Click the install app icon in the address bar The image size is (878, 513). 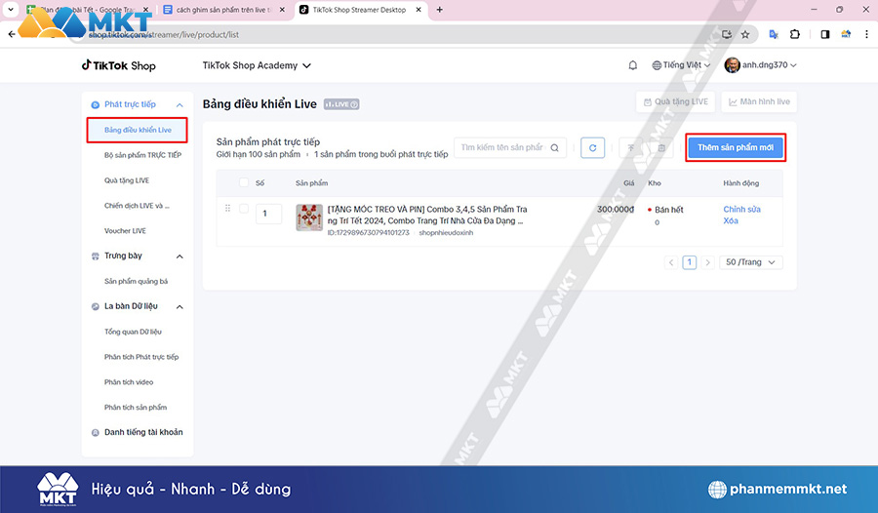point(727,35)
